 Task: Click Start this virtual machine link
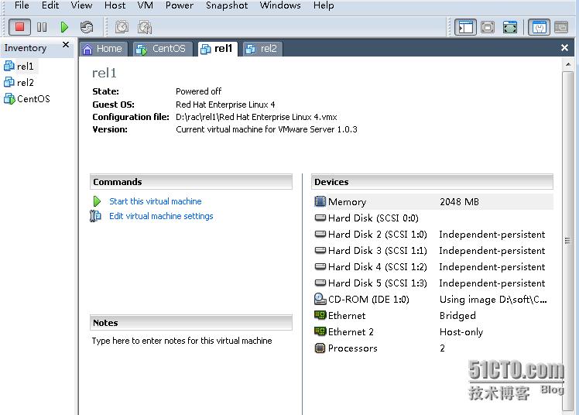click(156, 201)
